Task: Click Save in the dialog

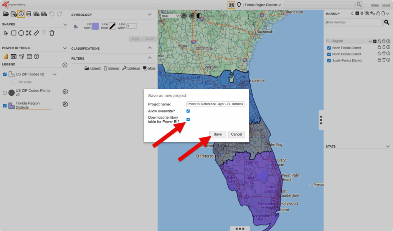Action: tap(218, 134)
